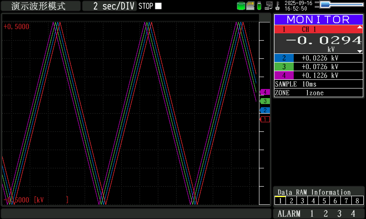Open the MONITOR panel header

(318, 20)
